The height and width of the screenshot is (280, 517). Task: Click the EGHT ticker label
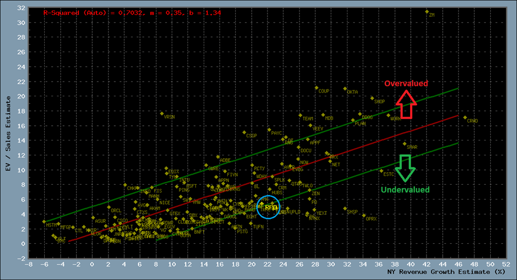click(252, 217)
